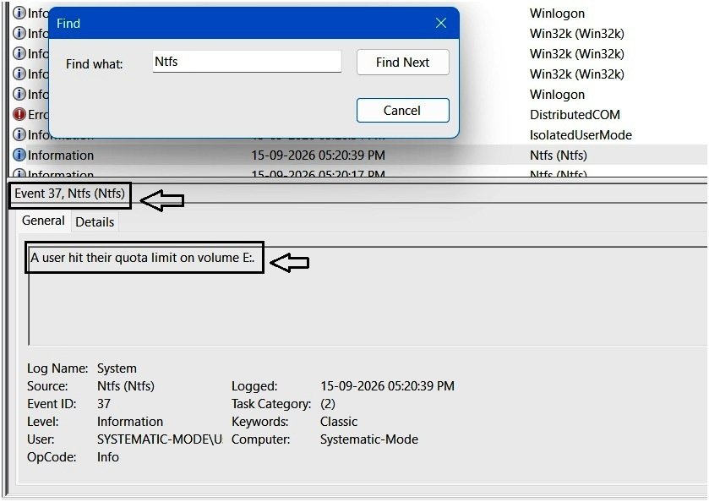Close the Find dialog with X
709x502 pixels.
(x=441, y=23)
